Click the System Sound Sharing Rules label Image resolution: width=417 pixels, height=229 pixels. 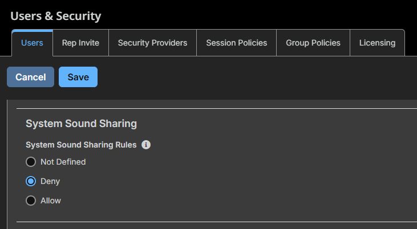(x=81, y=145)
